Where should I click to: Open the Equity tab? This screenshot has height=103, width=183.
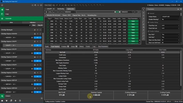(47, 46)
